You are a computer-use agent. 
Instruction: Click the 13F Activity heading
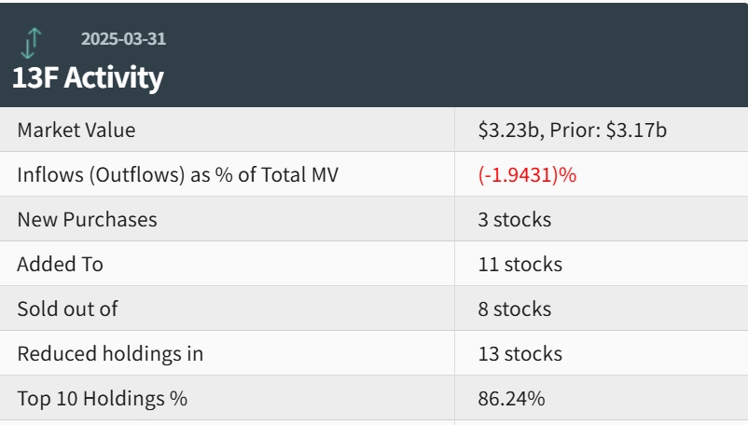point(88,77)
